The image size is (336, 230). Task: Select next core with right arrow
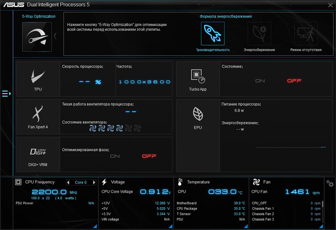click(94, 183)
